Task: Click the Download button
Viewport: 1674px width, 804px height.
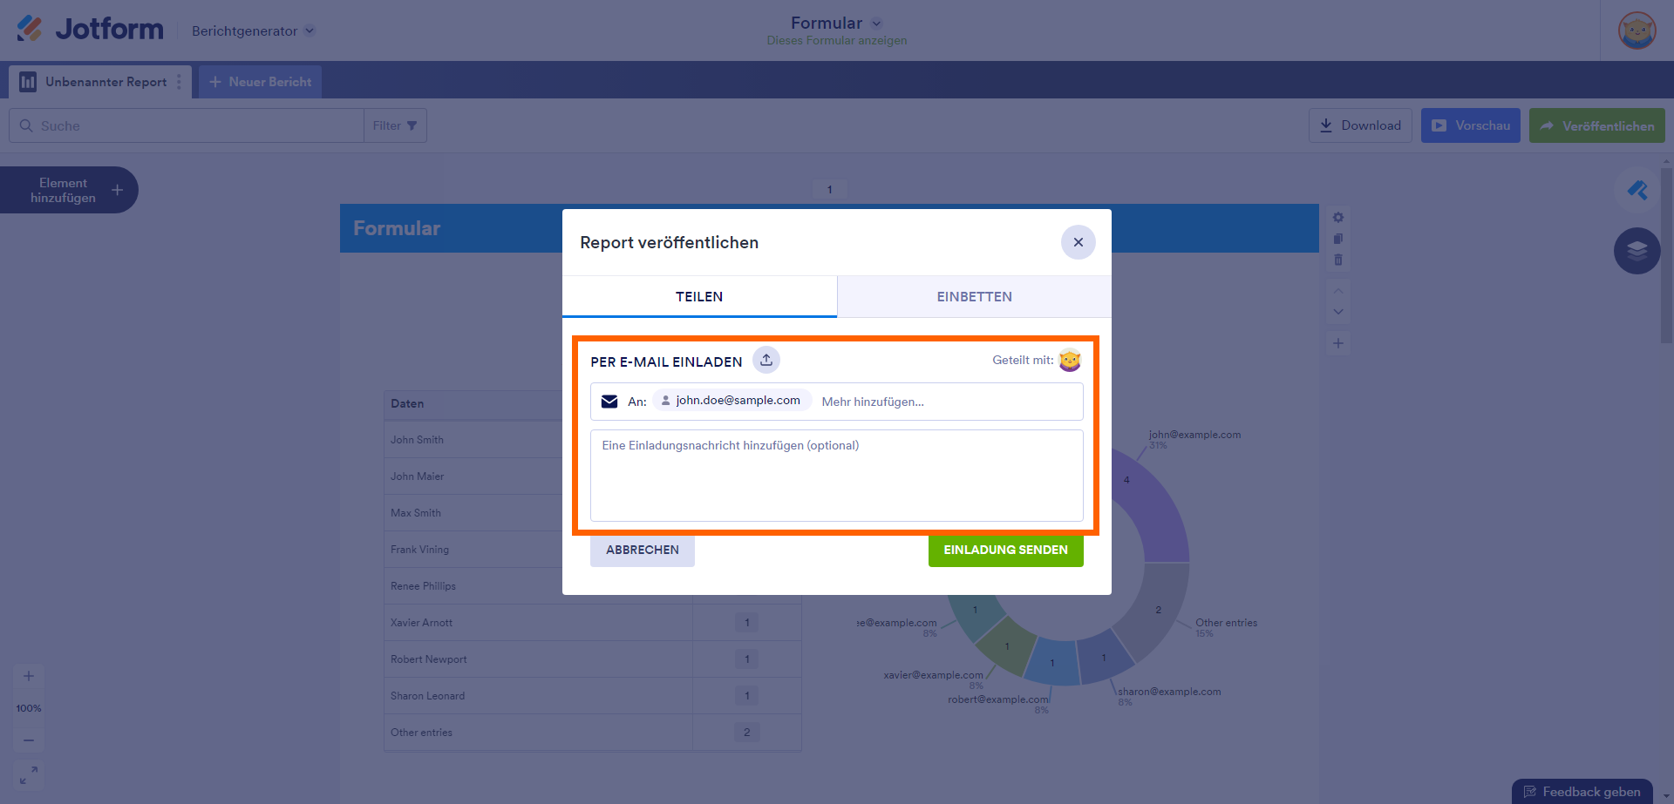Action: [x=1360, y=125]
